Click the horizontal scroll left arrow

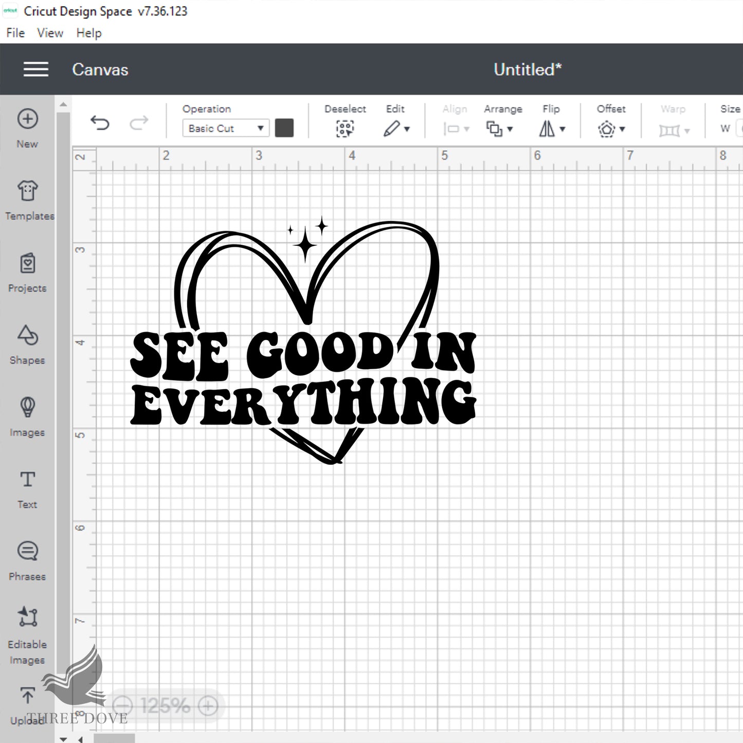point(81,739)
